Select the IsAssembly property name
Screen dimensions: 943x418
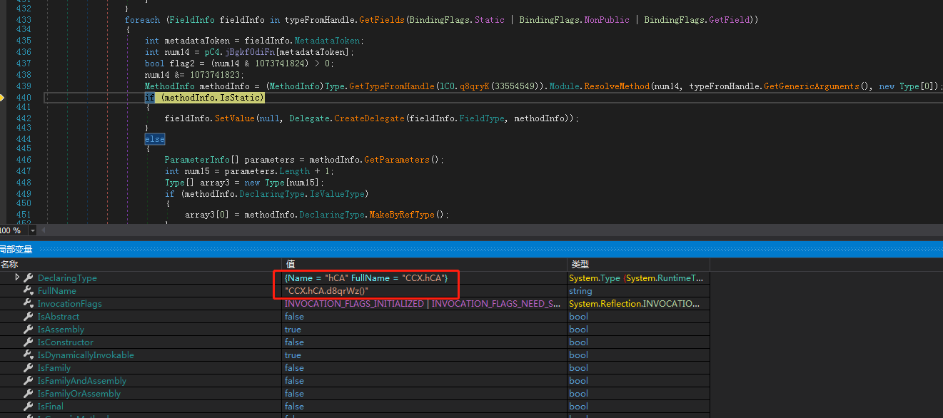click(x=61, y=329)
